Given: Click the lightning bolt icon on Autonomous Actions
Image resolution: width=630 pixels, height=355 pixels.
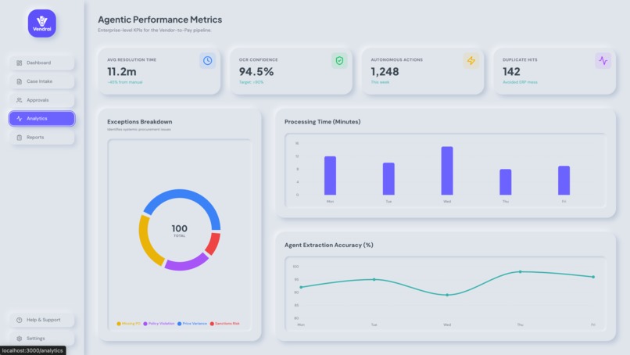Looking at the screenshot, I should (471, 61).
